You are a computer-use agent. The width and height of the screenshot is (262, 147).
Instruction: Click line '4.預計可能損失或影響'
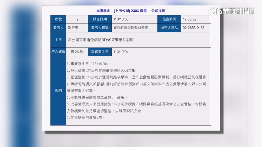click(137, 84)
